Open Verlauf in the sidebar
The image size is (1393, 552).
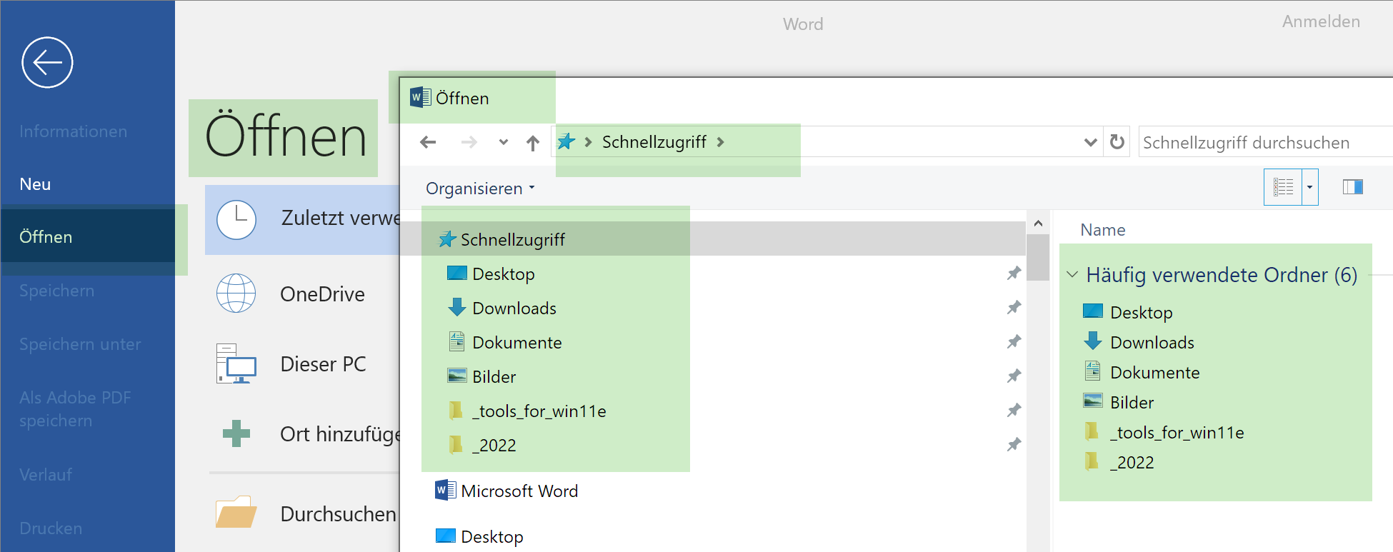(x=46, y=475)
